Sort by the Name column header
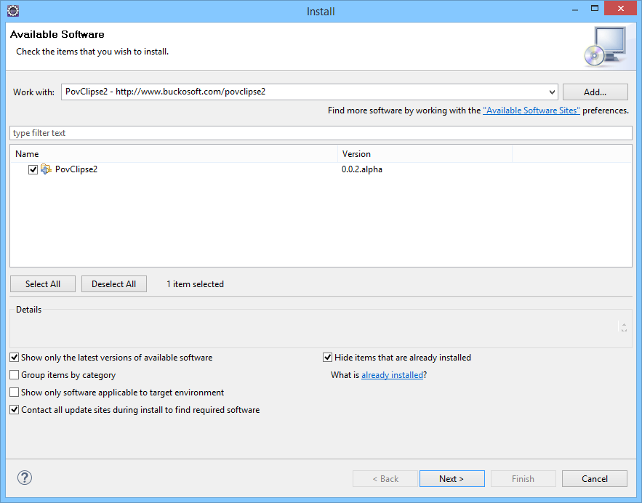 point(174,154)
